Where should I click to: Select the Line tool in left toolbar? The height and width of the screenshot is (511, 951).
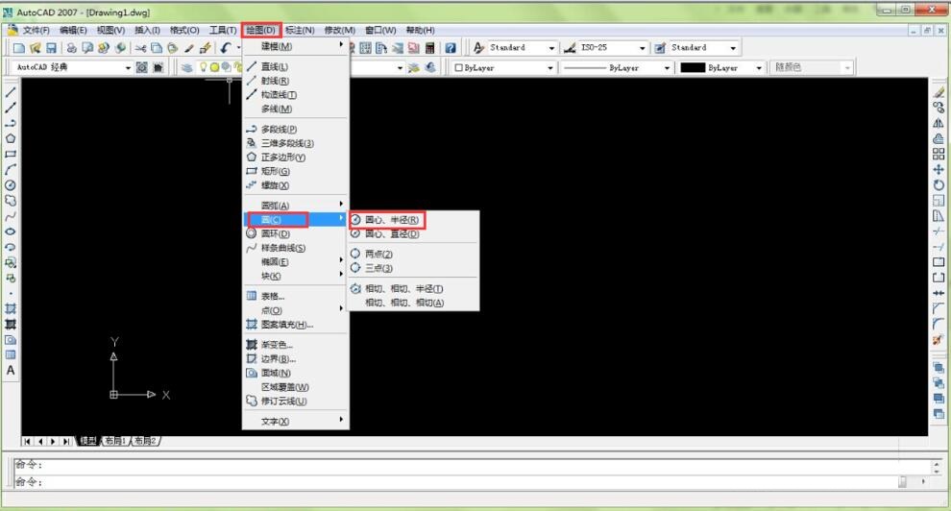tap(11, 93)
